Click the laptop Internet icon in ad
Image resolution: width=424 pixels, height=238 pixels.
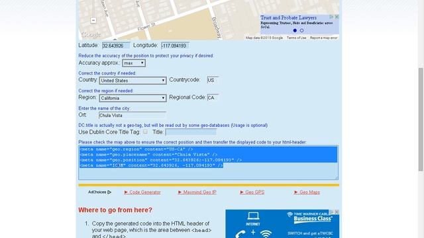(x=253, y=216)
